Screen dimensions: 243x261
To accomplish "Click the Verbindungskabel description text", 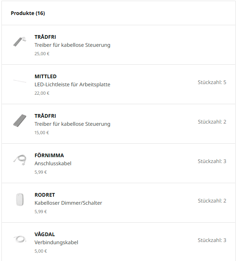I will point(56,242).
